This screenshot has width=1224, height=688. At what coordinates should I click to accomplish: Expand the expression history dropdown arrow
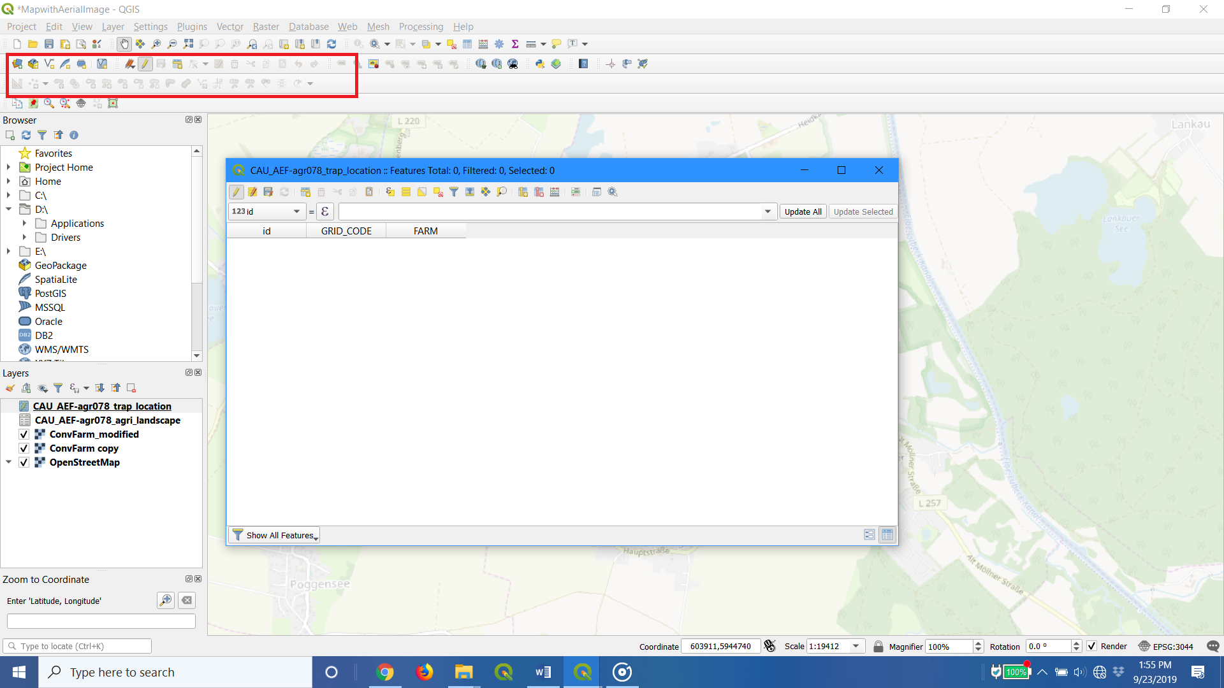(x=768, y=211)
